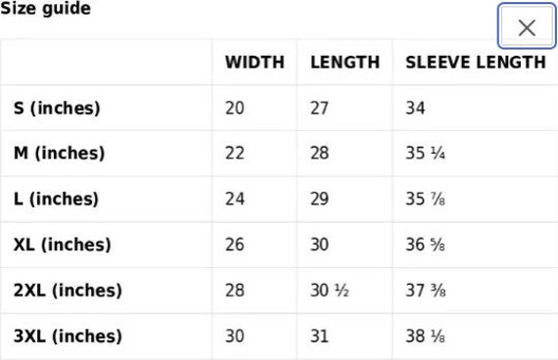This screenshot has width=558, height=360.
Task: Select the 3XL (inches) row label
Action: pyautogui.click(x=68, y=336)
